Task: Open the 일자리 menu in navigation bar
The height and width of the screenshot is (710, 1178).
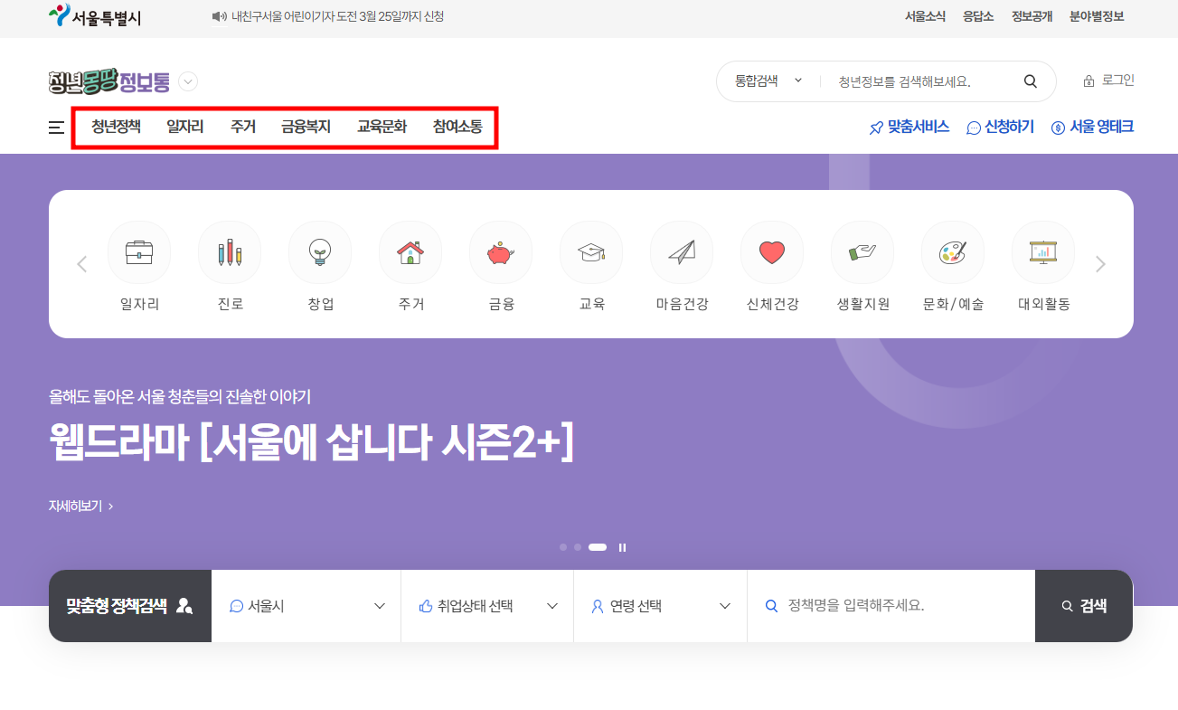Action: tap(185, 127)
